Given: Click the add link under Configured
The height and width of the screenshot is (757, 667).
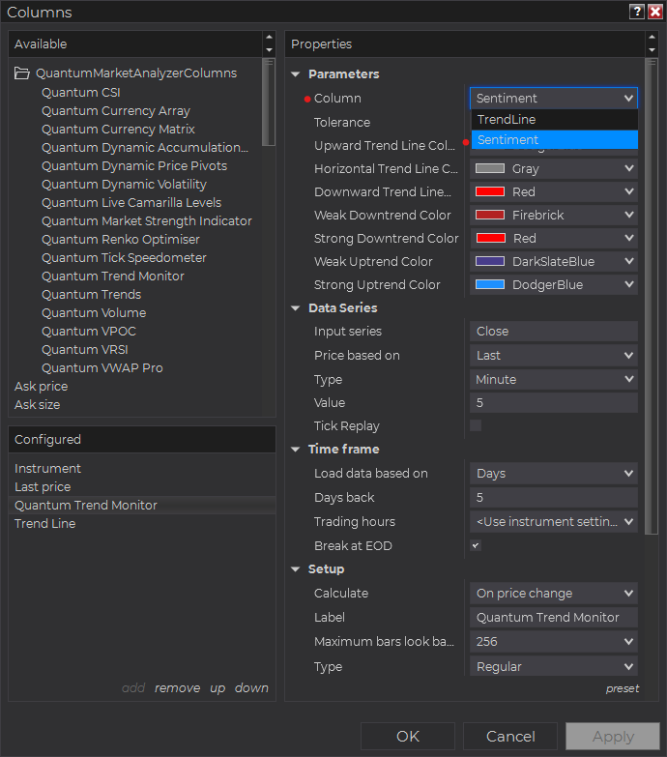Looking at the screenshot, I should coord(133,687).
